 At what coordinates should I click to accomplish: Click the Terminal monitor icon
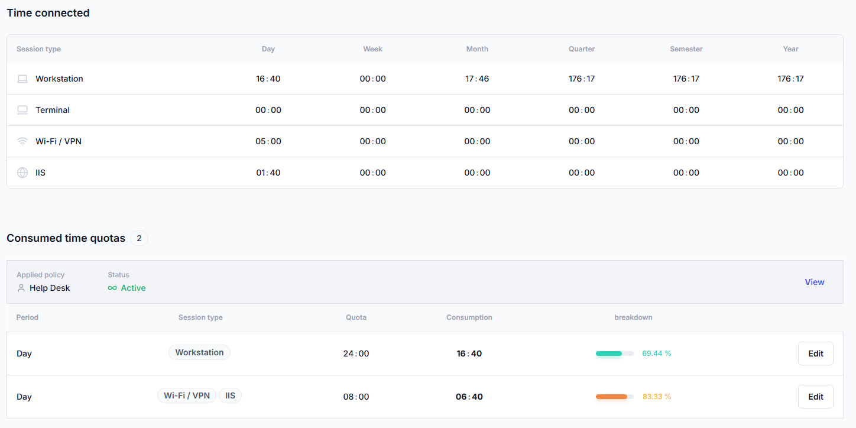pos(22,110)
